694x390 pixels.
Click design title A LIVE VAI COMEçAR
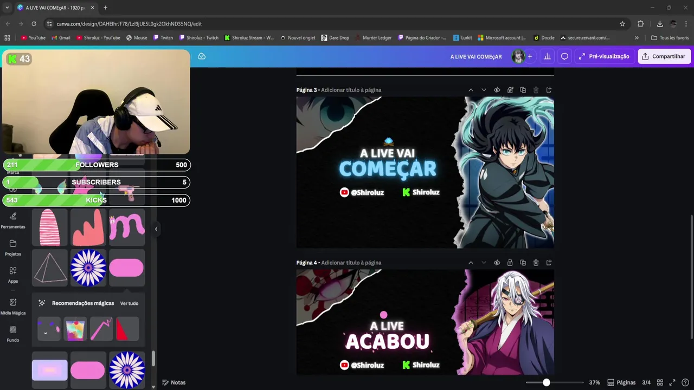(476, 56)
